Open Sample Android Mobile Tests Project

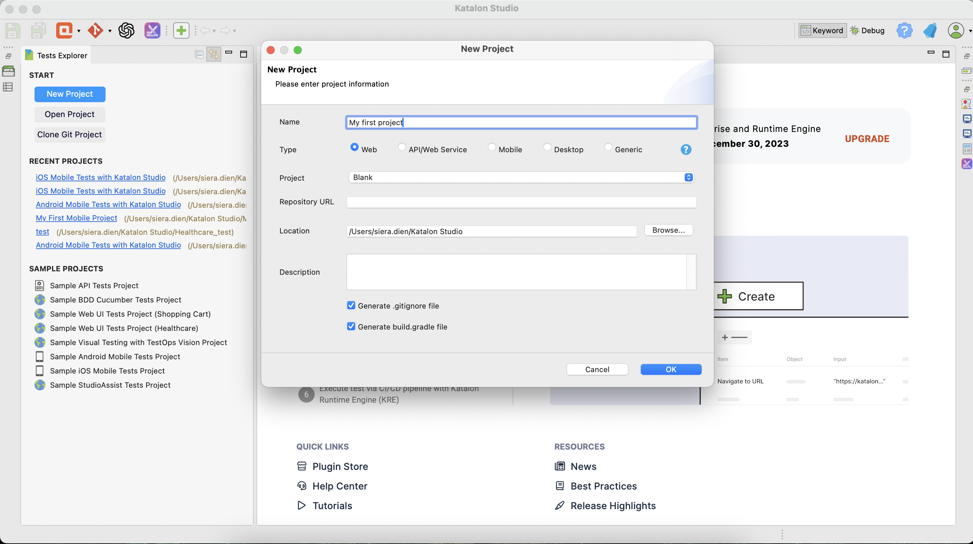click(x=115, y=357)
